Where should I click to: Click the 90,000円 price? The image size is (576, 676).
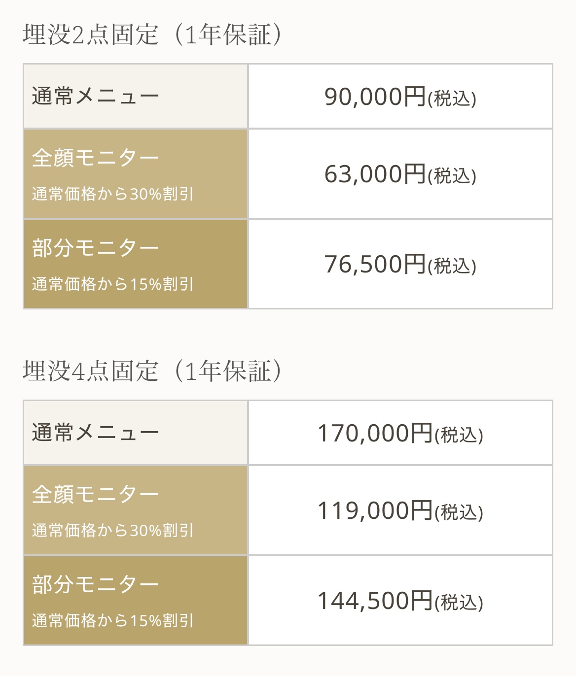click(375, 97)
